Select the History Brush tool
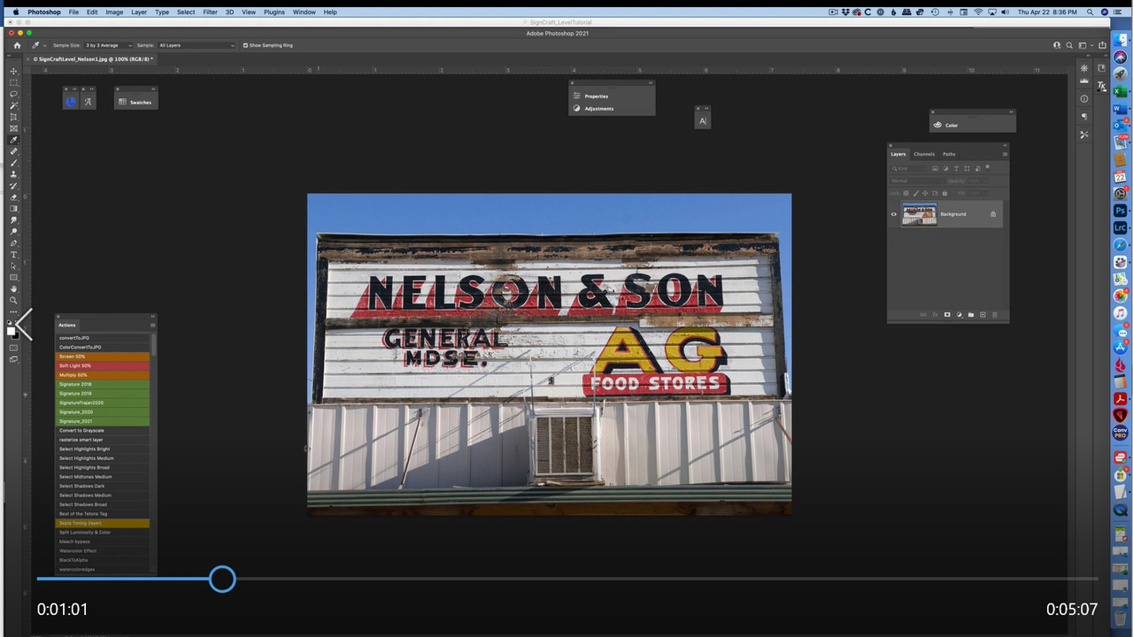Viewport: 1133px width, 637px height. (12, 186)
